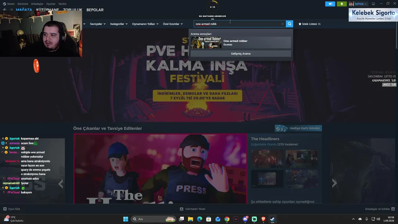Go to next featured item arrow

[334, 183]
